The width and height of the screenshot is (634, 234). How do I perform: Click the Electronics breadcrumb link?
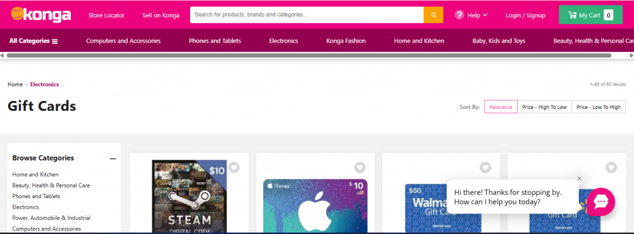(x=45, y=84)
